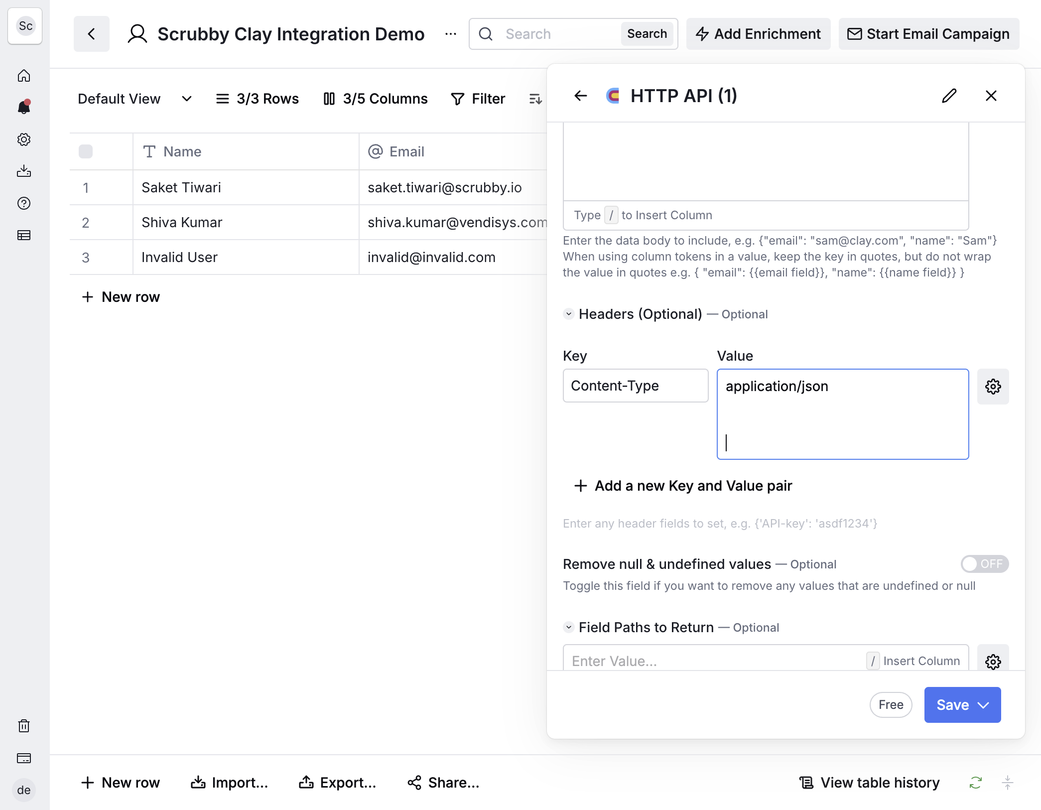Collapse the Headers (Optional) section
Viewport: 1041px width, 810px height.
point(569,314)
